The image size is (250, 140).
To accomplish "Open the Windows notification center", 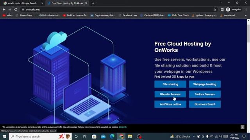I will point(244,136).
